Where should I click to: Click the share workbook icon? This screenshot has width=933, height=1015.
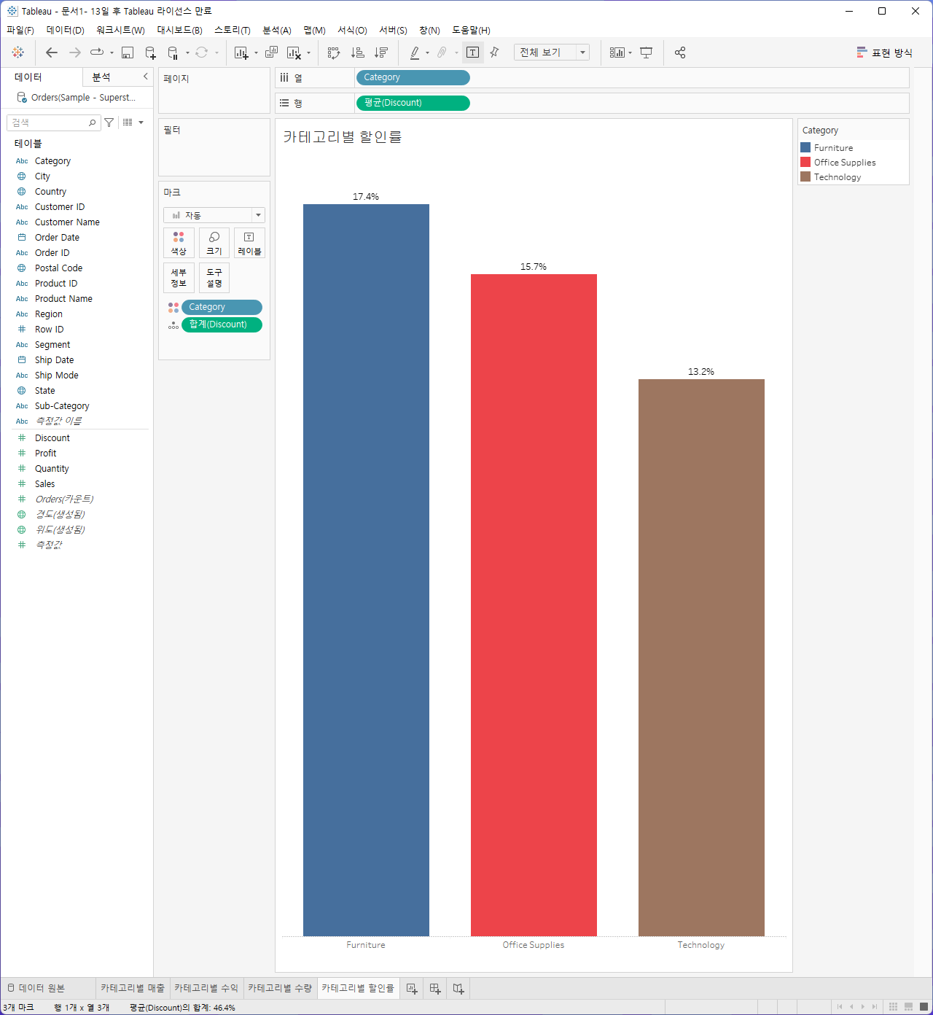680,52
